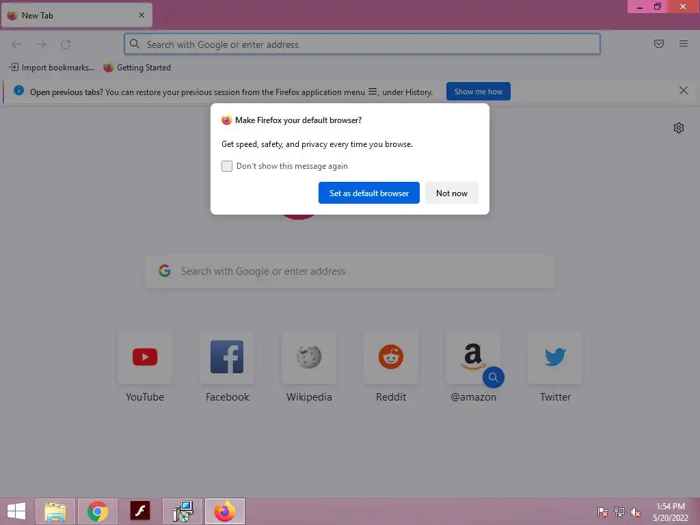Screen dimensions: 700x525
Task: Close the restore session notification bar
Action: tap(683, 91)
